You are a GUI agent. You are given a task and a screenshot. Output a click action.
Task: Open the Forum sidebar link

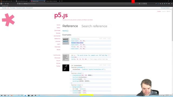pos(58,61)
